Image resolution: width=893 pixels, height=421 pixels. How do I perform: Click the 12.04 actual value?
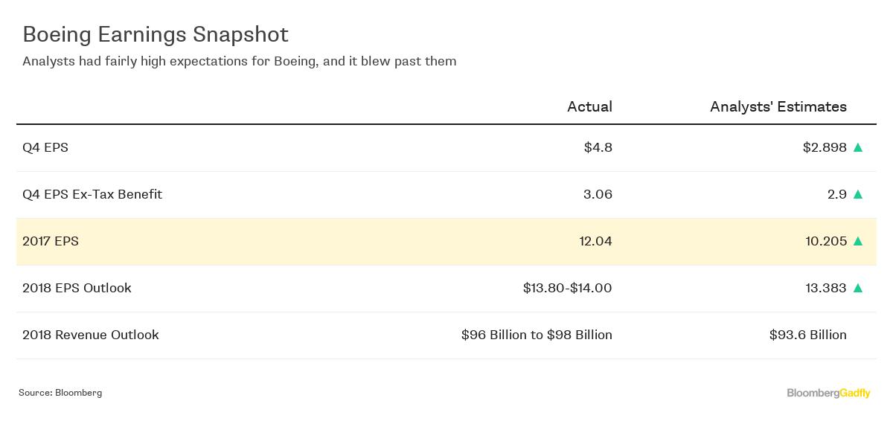[595, 241]
